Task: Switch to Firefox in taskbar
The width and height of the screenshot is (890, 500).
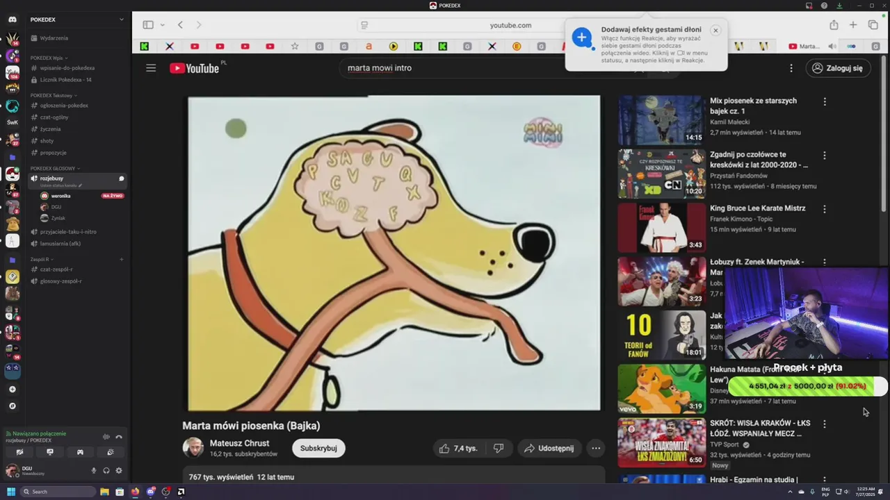Action: [135, 492]
